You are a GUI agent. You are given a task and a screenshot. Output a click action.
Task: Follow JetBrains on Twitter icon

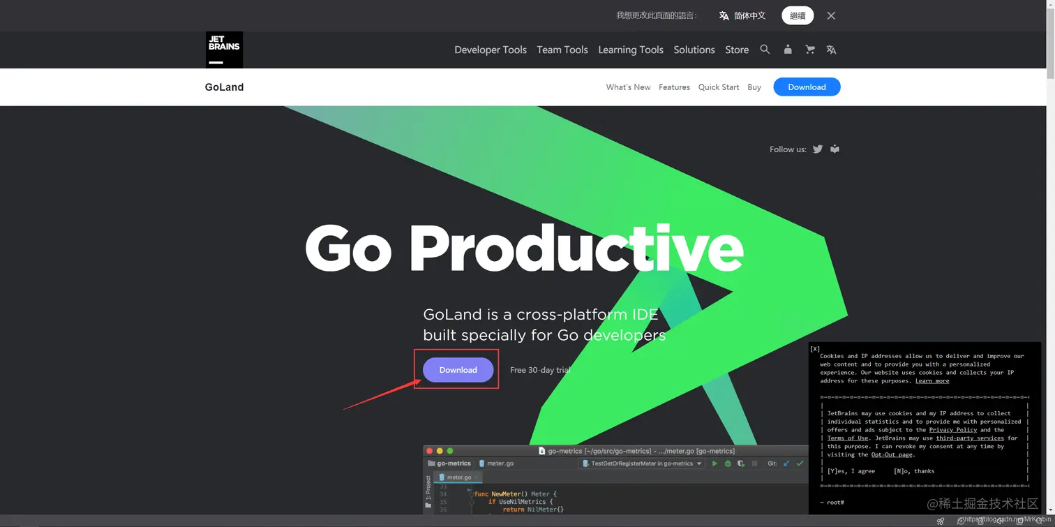(x=818, y=149)
